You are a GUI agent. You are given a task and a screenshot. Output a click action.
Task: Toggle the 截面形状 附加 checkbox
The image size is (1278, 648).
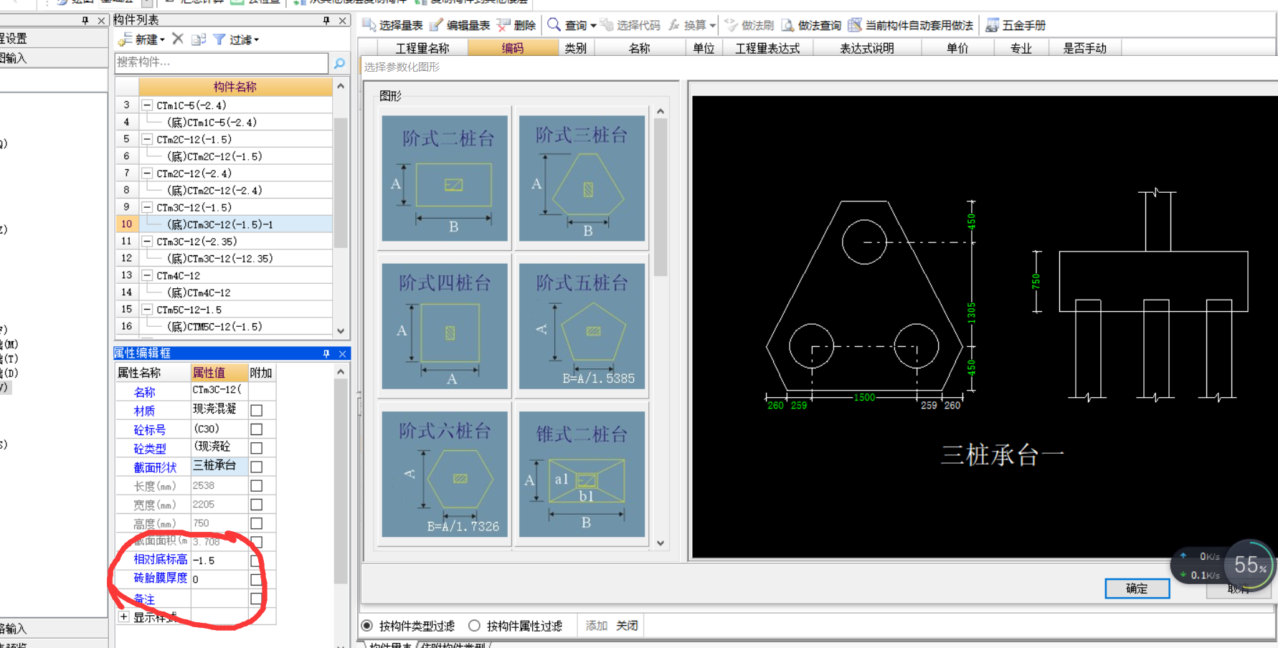coord(257,467)
